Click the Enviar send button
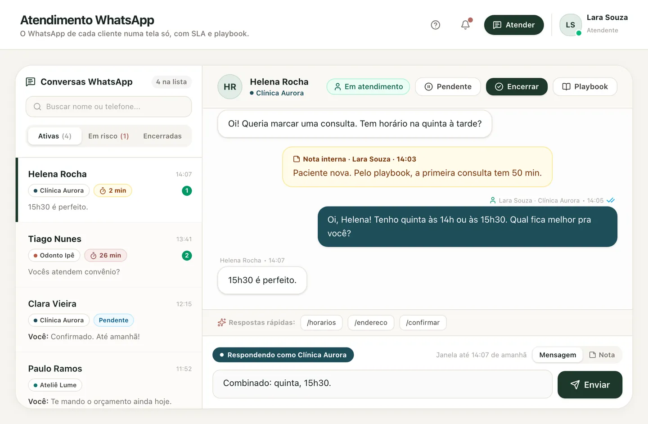 pyautogui.click(x=590, y=385)
